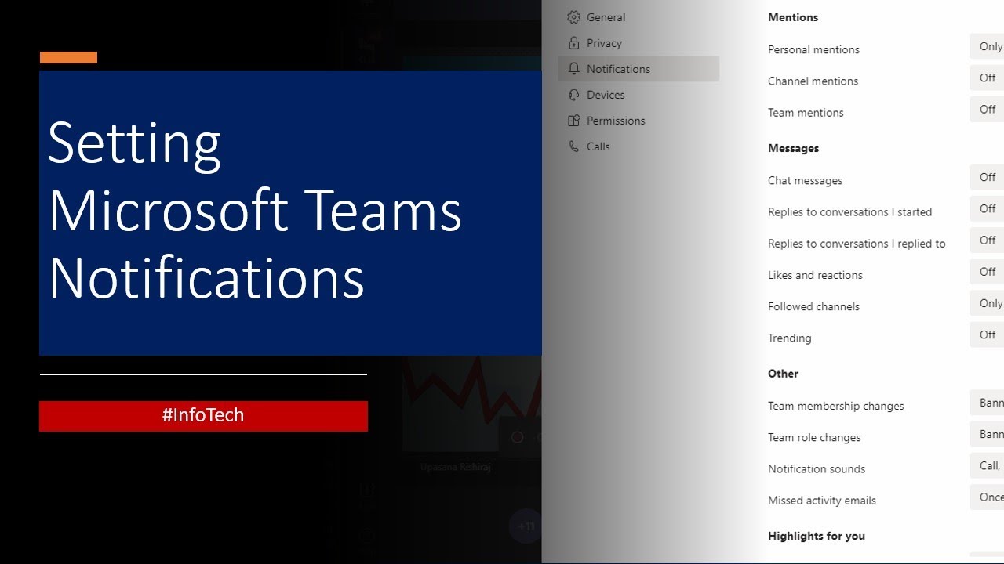Image resolution: width=1004 pixels, height=564 pixels.
Task: Click the 'Likes and reactions' label
Action: pyautogui.click(x=815, y=275)
